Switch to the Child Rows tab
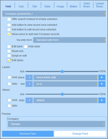Screen dimensions: 108x139 tap(87, 5)
